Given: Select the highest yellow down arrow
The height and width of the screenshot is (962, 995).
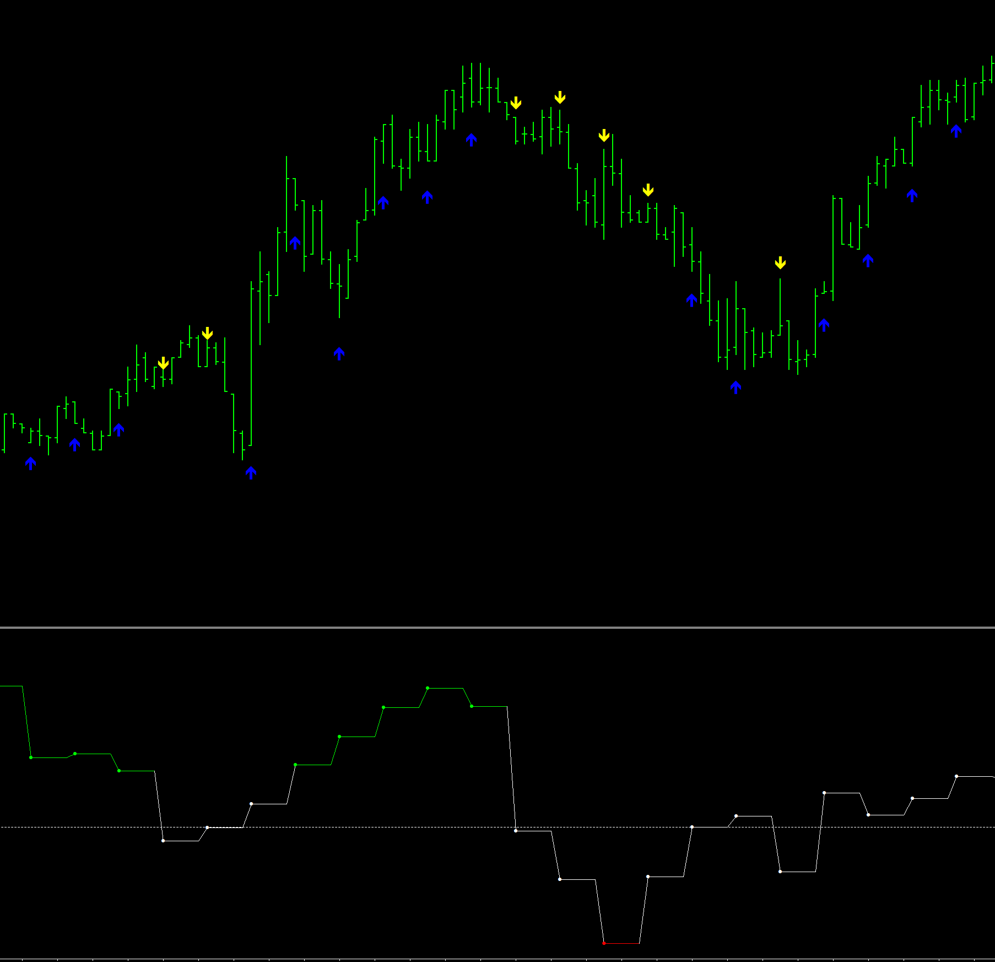Looking at the screenshot, I should [x=560, y=98].
